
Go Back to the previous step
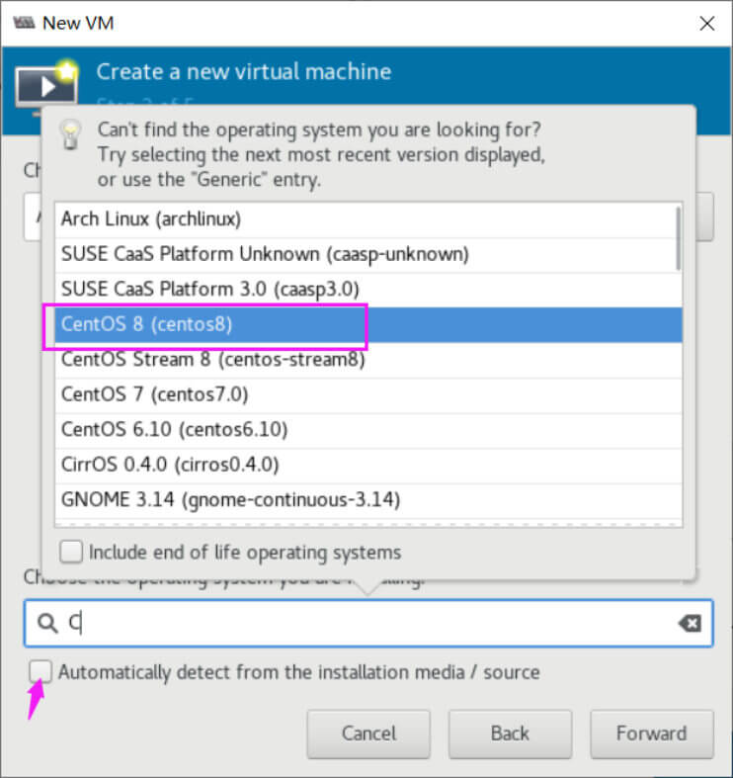(x=510, y=734)
